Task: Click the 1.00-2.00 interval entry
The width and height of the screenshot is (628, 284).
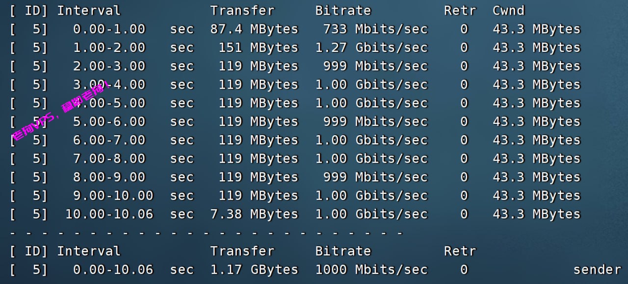Action: point(109,48)
